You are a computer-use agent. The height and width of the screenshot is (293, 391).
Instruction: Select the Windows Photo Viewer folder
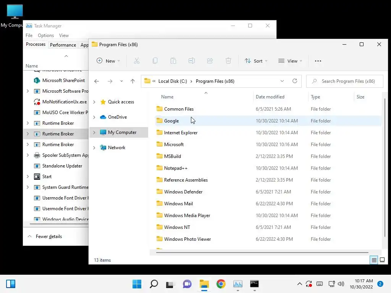click(x=268, y=239)
